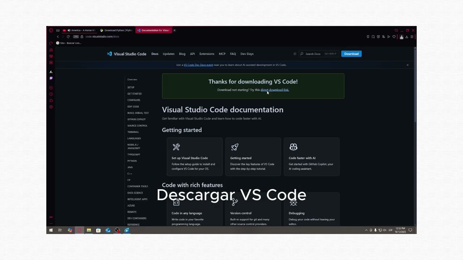463x260 pixels.
Task: Open the Set up Visual Studio Code card
Action: [x=195, y=157]
